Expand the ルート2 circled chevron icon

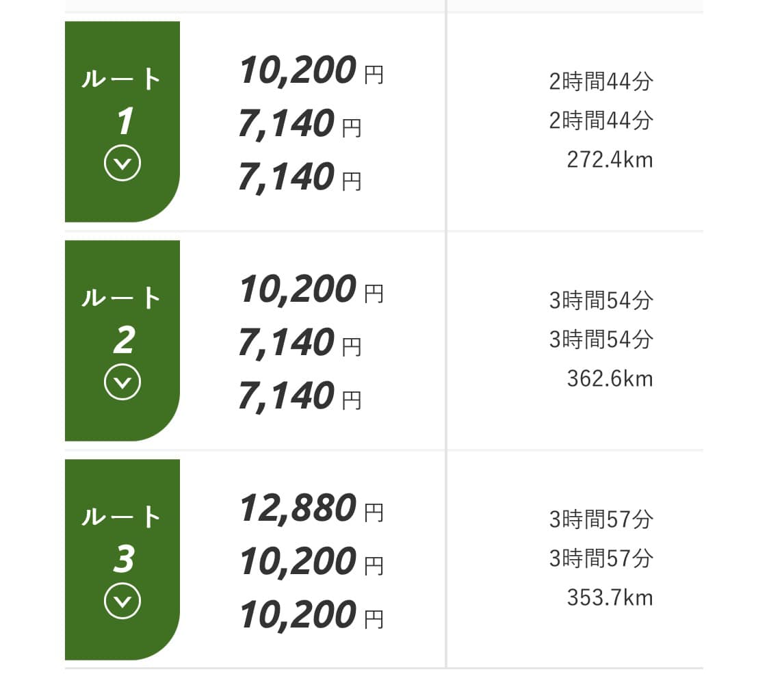point(122,383)
